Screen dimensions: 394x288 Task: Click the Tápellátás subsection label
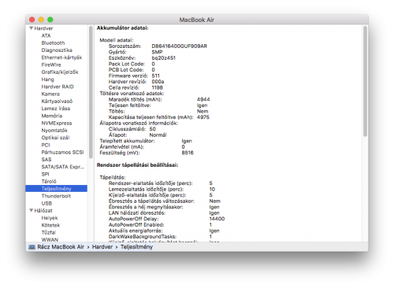(x=113, y=177)
